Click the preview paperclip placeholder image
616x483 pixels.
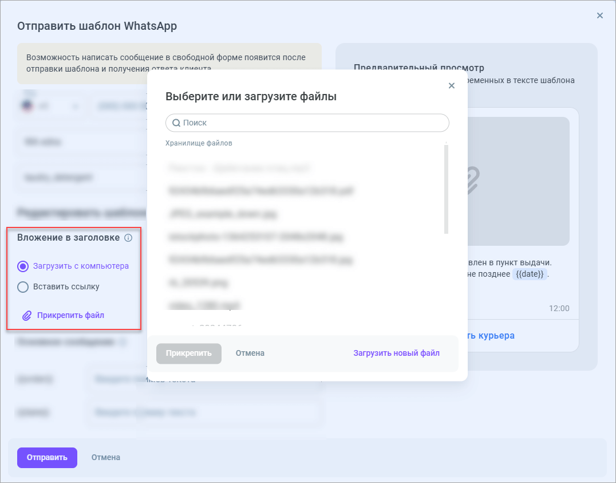click(x=518, y=181)
